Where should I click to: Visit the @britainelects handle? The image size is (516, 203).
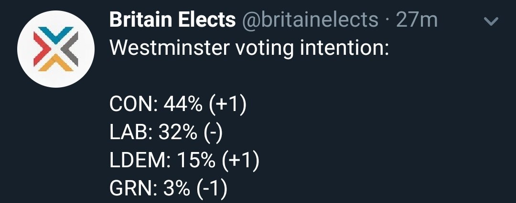[x=311, y=20]
